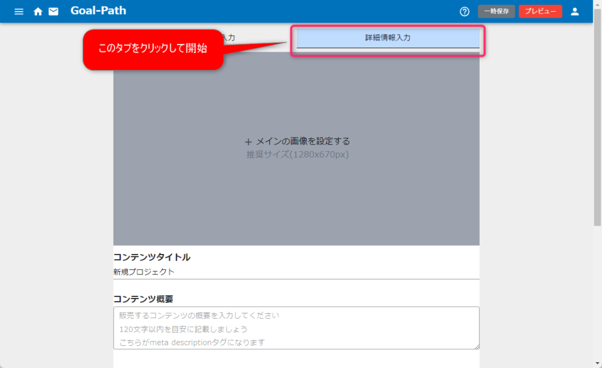This screenshot has height=368, width=602.
Task: Open the hamburger menu icon
Action: 19,12
